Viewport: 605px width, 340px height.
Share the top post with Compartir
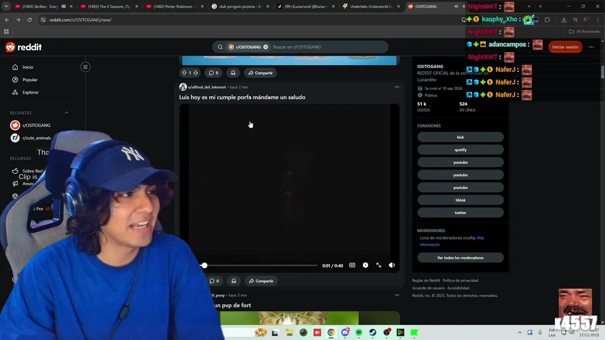260,73
